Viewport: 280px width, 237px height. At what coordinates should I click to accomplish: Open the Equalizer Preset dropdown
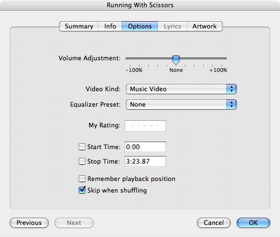tap(181, 104)
